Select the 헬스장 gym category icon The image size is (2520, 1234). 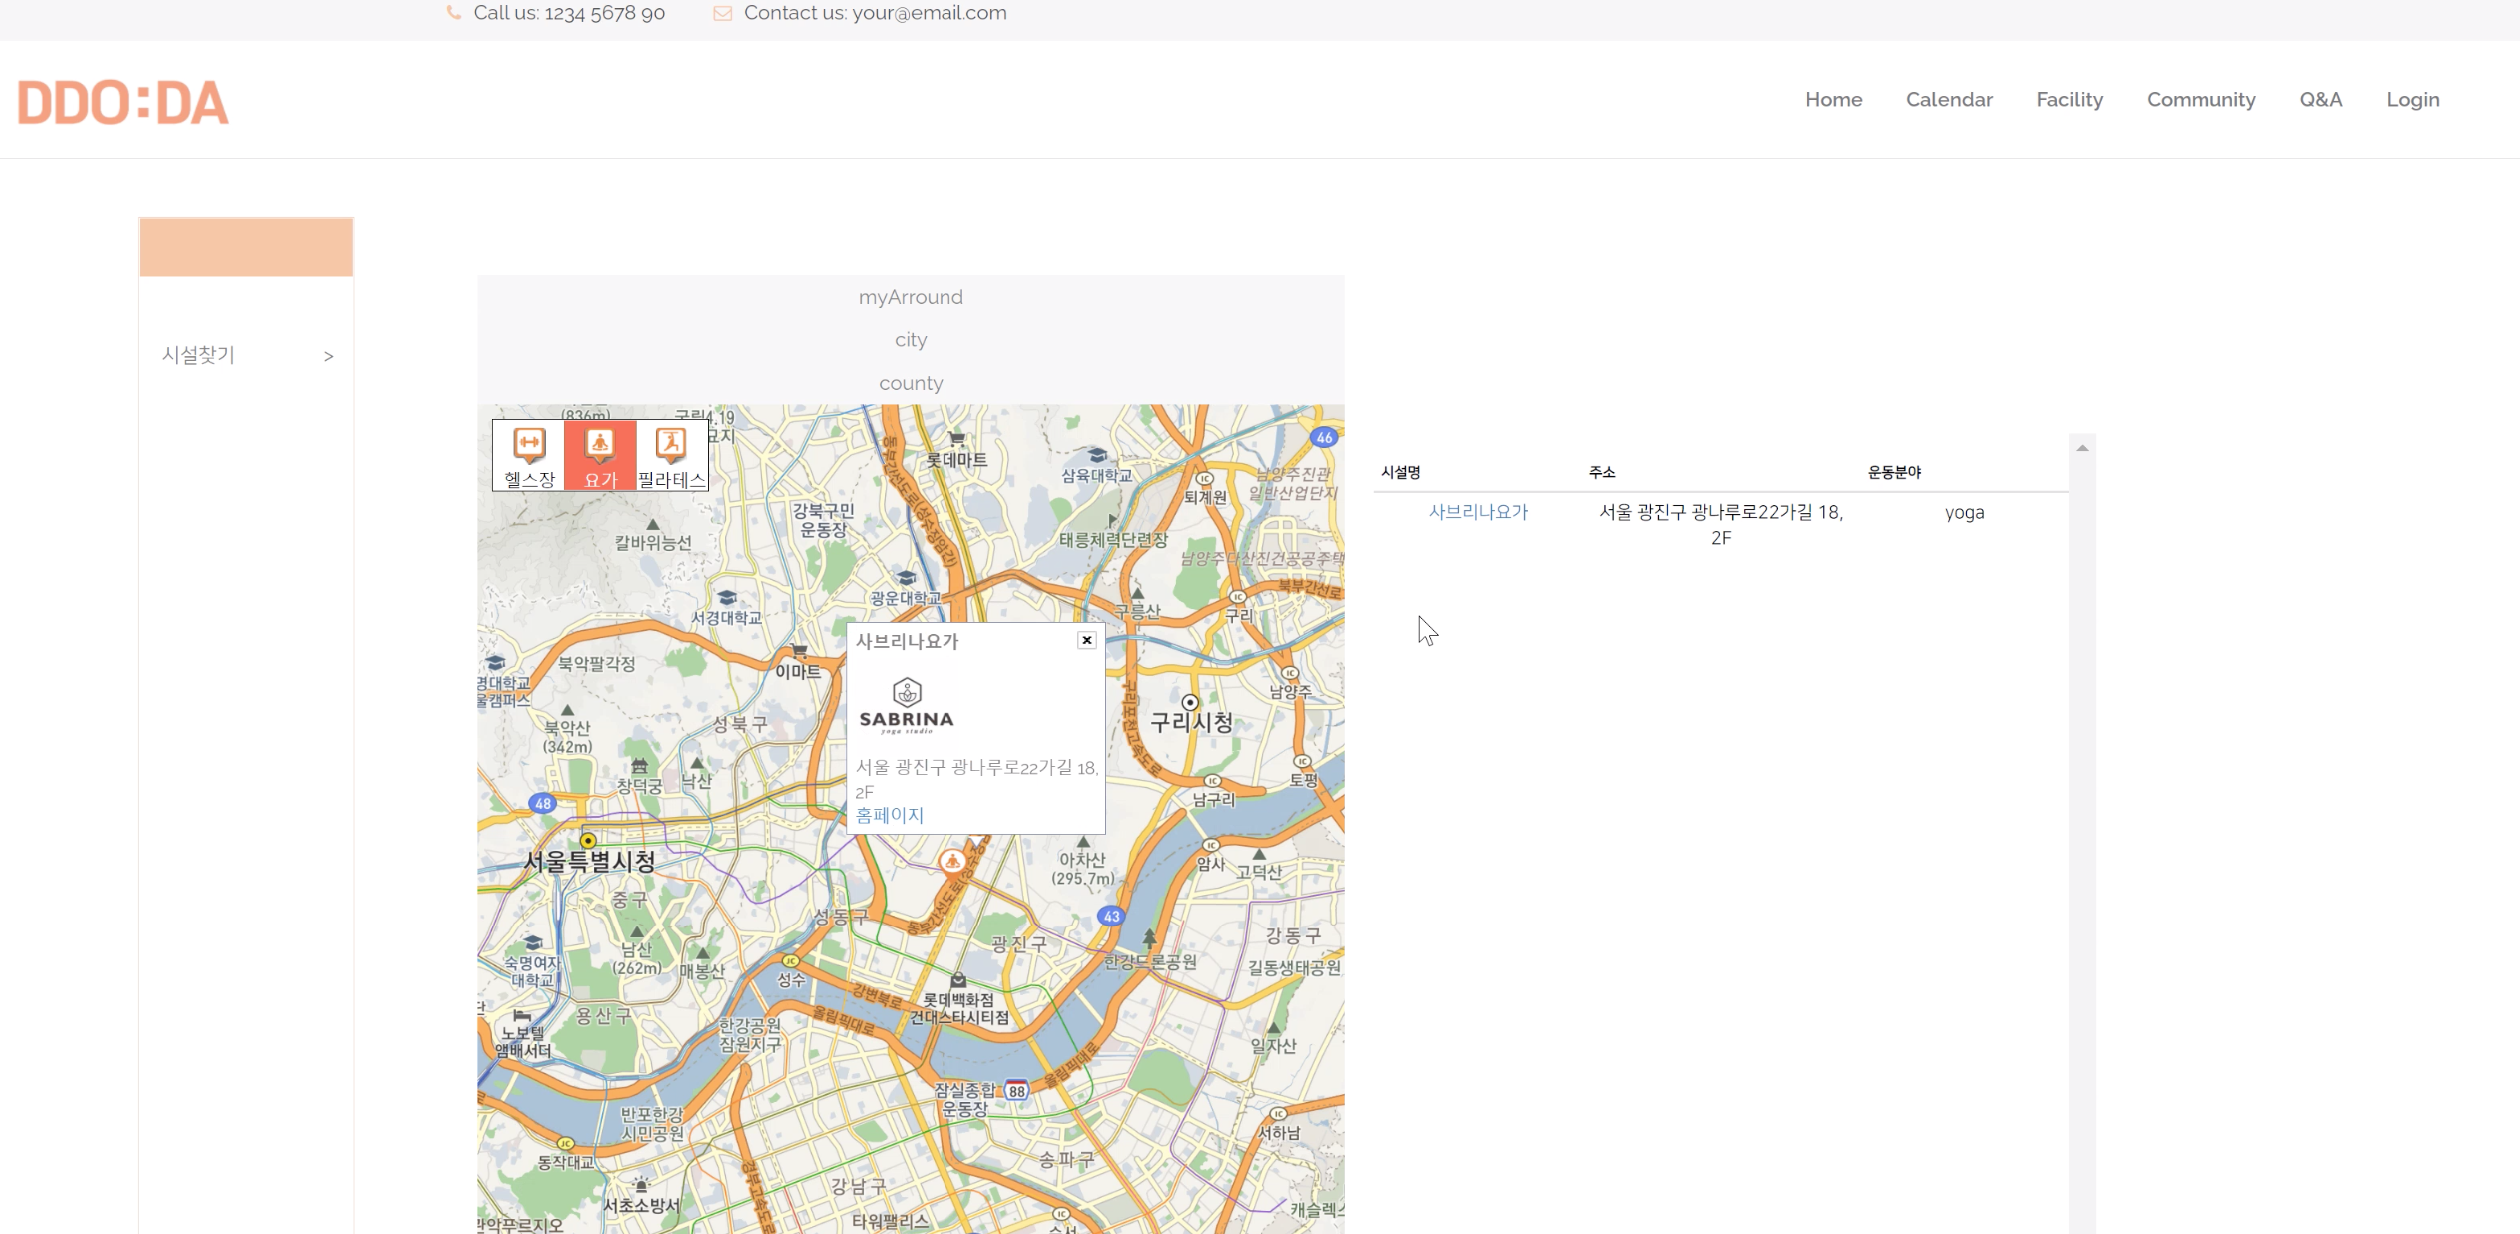tap(529, 456)
